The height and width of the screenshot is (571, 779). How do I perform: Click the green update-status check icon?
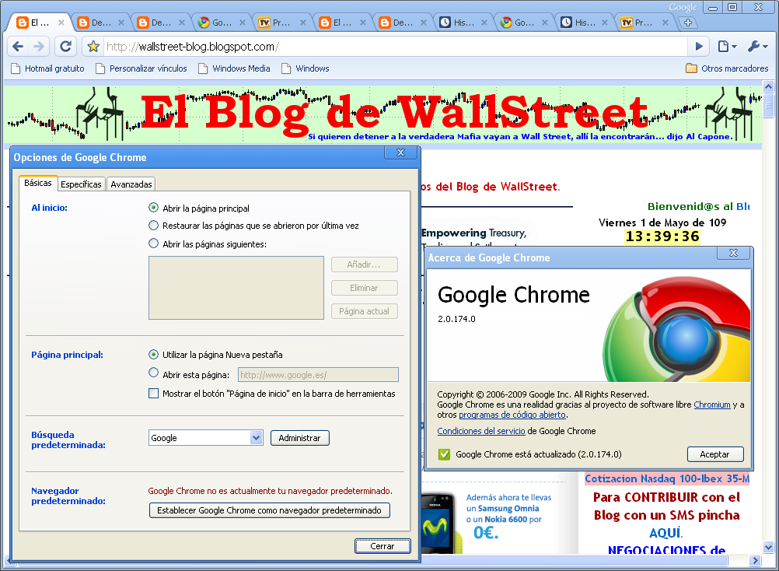click(x=444, y=454)
